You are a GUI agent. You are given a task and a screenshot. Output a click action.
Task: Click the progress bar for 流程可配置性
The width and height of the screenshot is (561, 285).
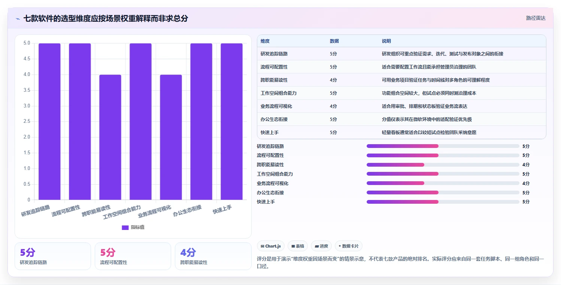tap(443, 155)
